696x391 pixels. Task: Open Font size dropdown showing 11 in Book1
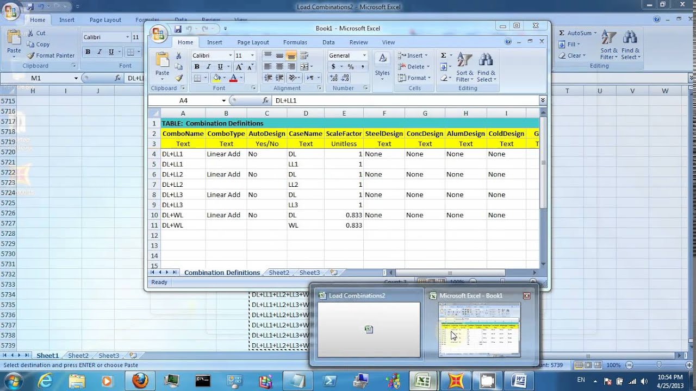pyautogui.click(x=252, y=55)
